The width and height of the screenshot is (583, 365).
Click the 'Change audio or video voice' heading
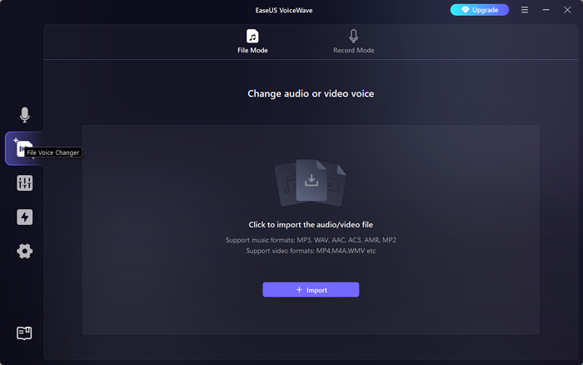coord(311,93)
